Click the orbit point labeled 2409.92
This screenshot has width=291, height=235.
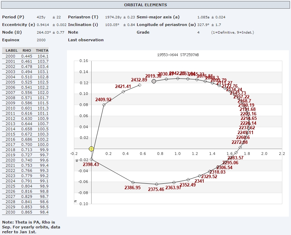[x=104, y=105]
